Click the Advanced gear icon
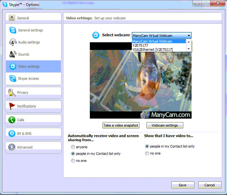Image resolution: width=227 pixels, height=195 pixels. point(12,147)
